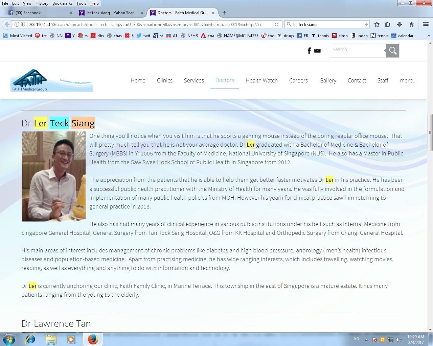Click the network icon in system tray

tap(391, 340)
